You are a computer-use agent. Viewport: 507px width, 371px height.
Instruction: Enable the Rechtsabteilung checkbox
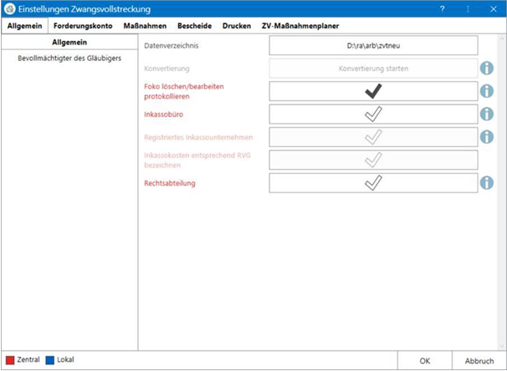click(x=373, y=182)
